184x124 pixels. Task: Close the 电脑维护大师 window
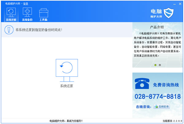click(x=180, y=3)
